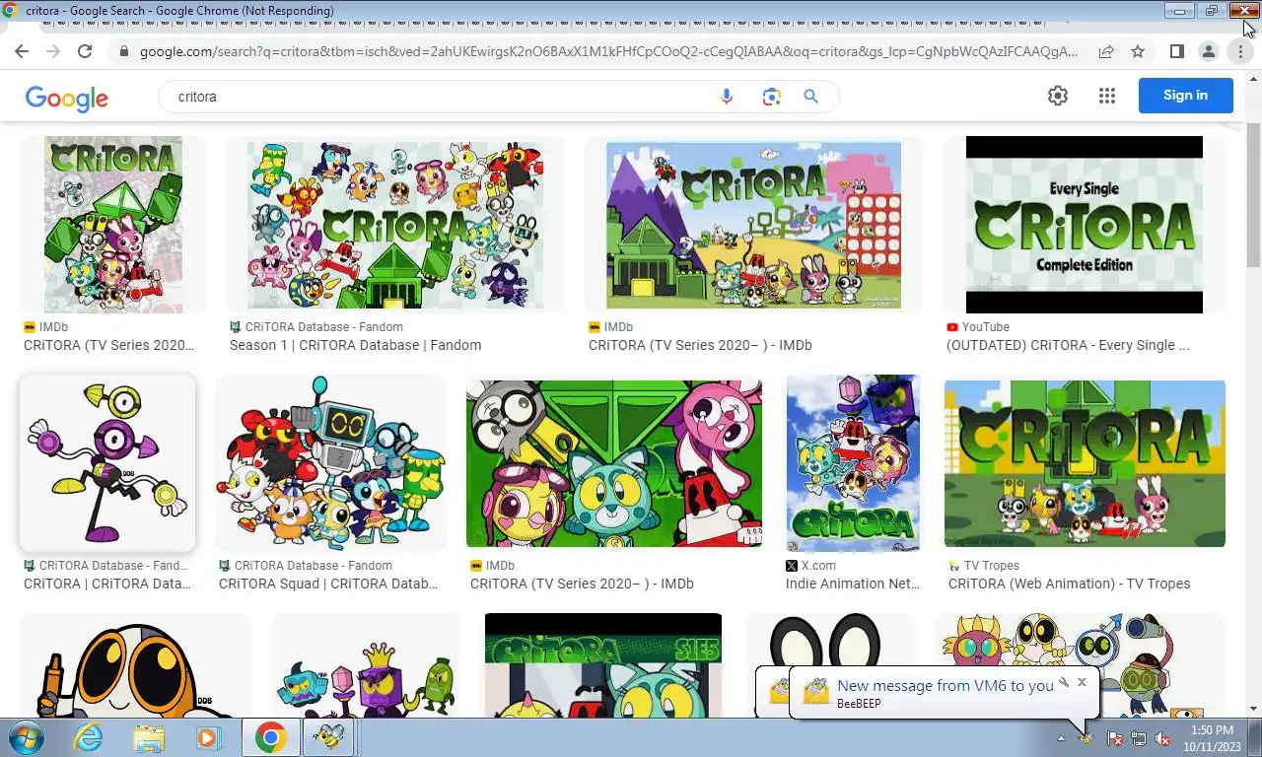Open CRiTORA Squad group image

pos(330,463)
